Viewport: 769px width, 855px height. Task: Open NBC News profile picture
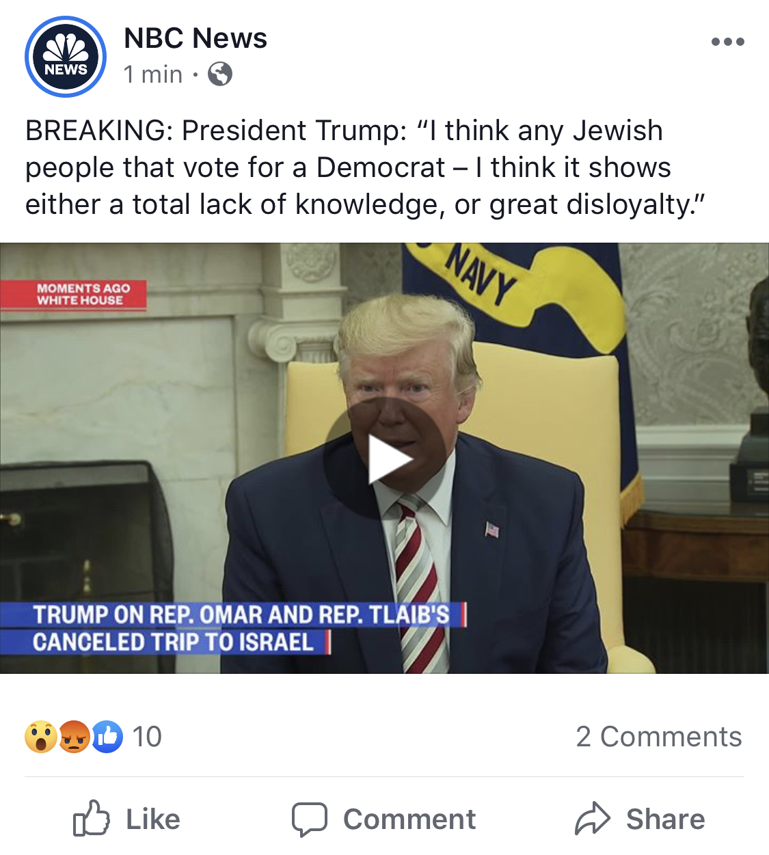[66, 57]
